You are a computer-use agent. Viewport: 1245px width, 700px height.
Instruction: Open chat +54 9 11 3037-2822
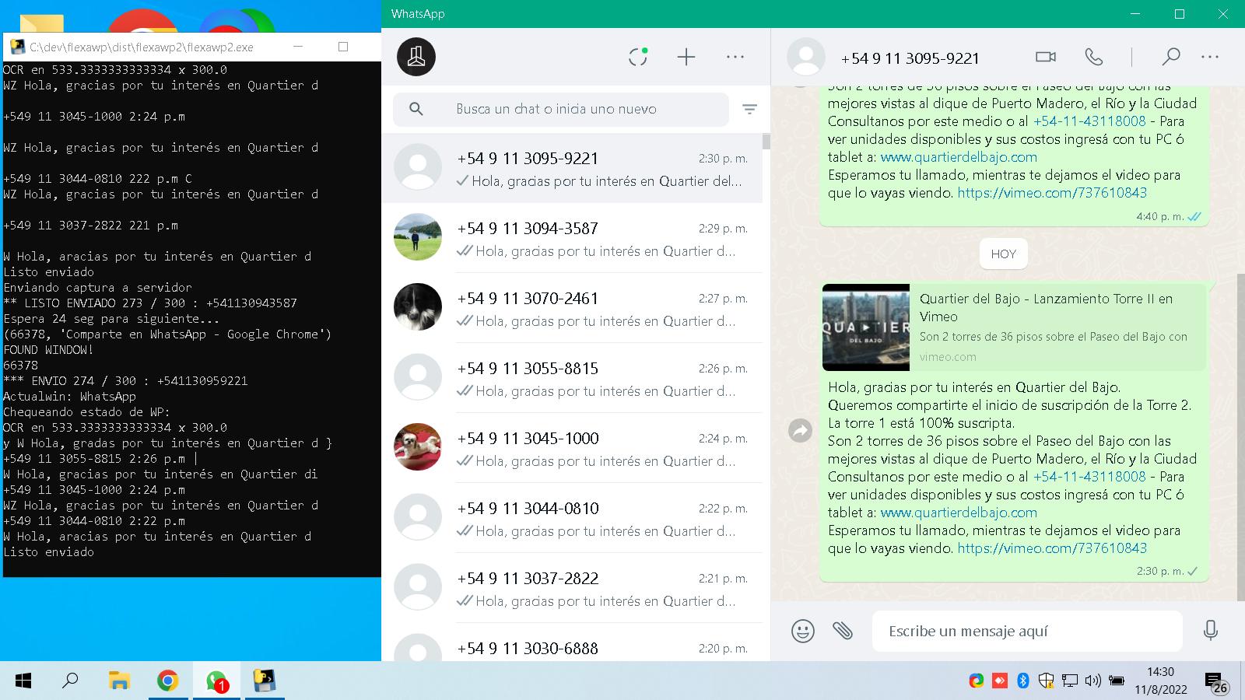(x=572, y=588)
